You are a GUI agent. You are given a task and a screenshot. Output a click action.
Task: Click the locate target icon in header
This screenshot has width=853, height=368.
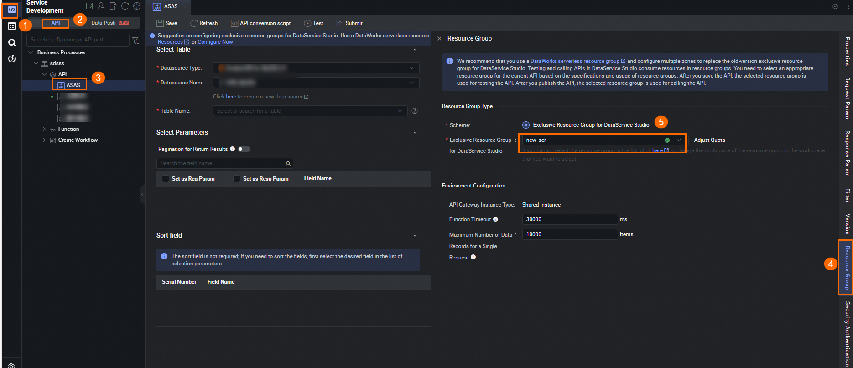click(137, 6)
